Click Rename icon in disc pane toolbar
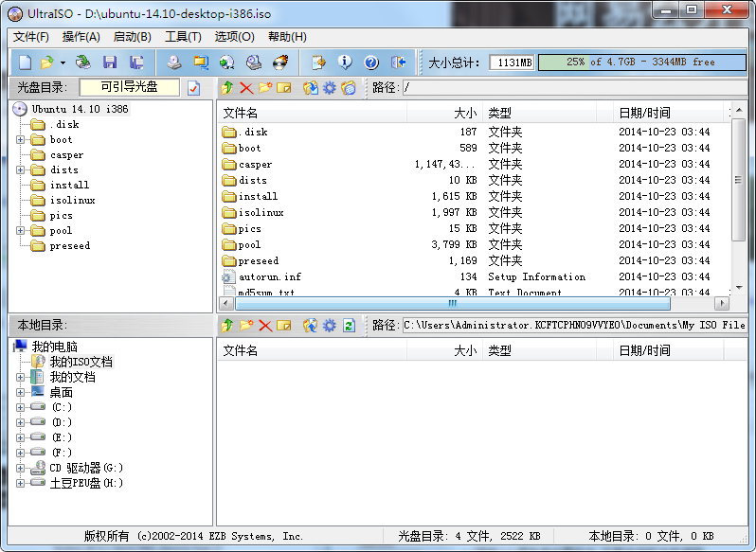756x552 pixels. point(284,88)
